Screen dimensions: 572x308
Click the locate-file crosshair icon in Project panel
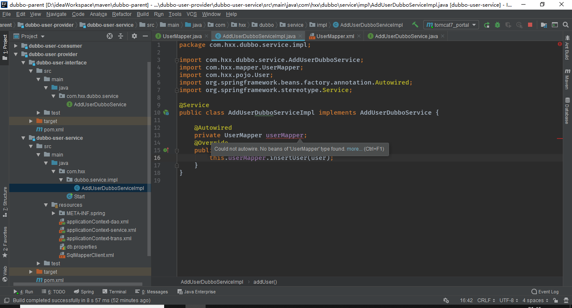click(x=110, y=36)
